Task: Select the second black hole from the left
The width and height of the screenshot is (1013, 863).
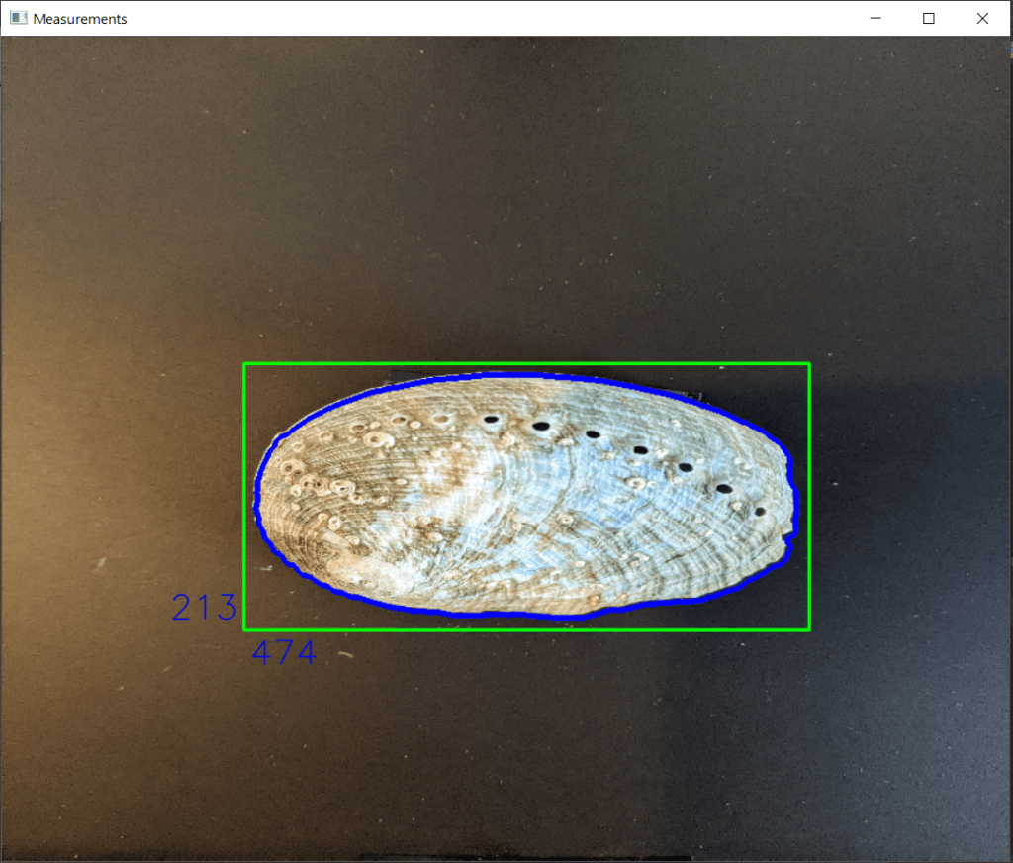Action: [x=540, y=427]
